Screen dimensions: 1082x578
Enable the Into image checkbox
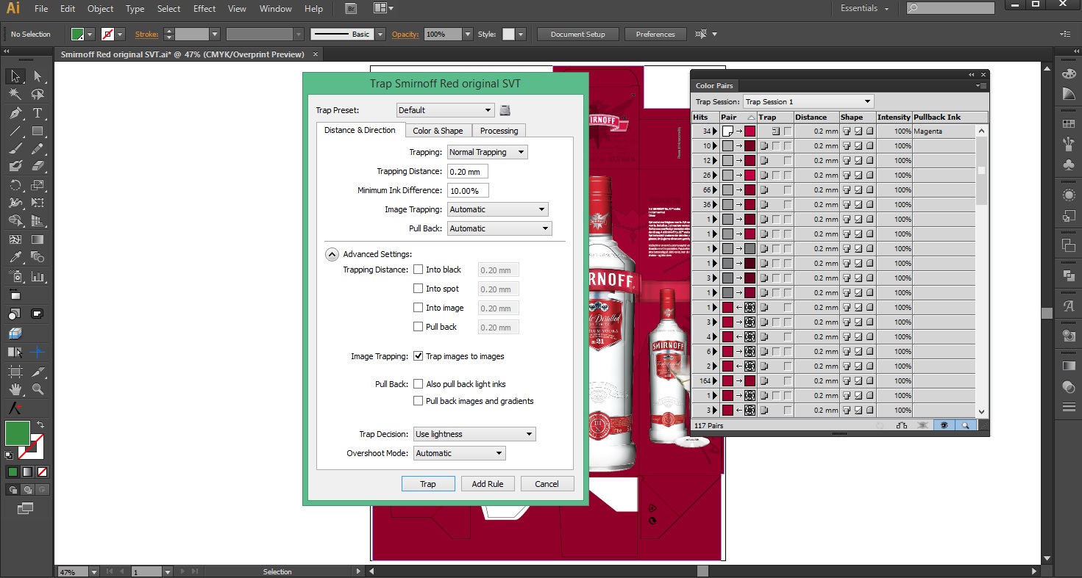(x=419, y=308)
